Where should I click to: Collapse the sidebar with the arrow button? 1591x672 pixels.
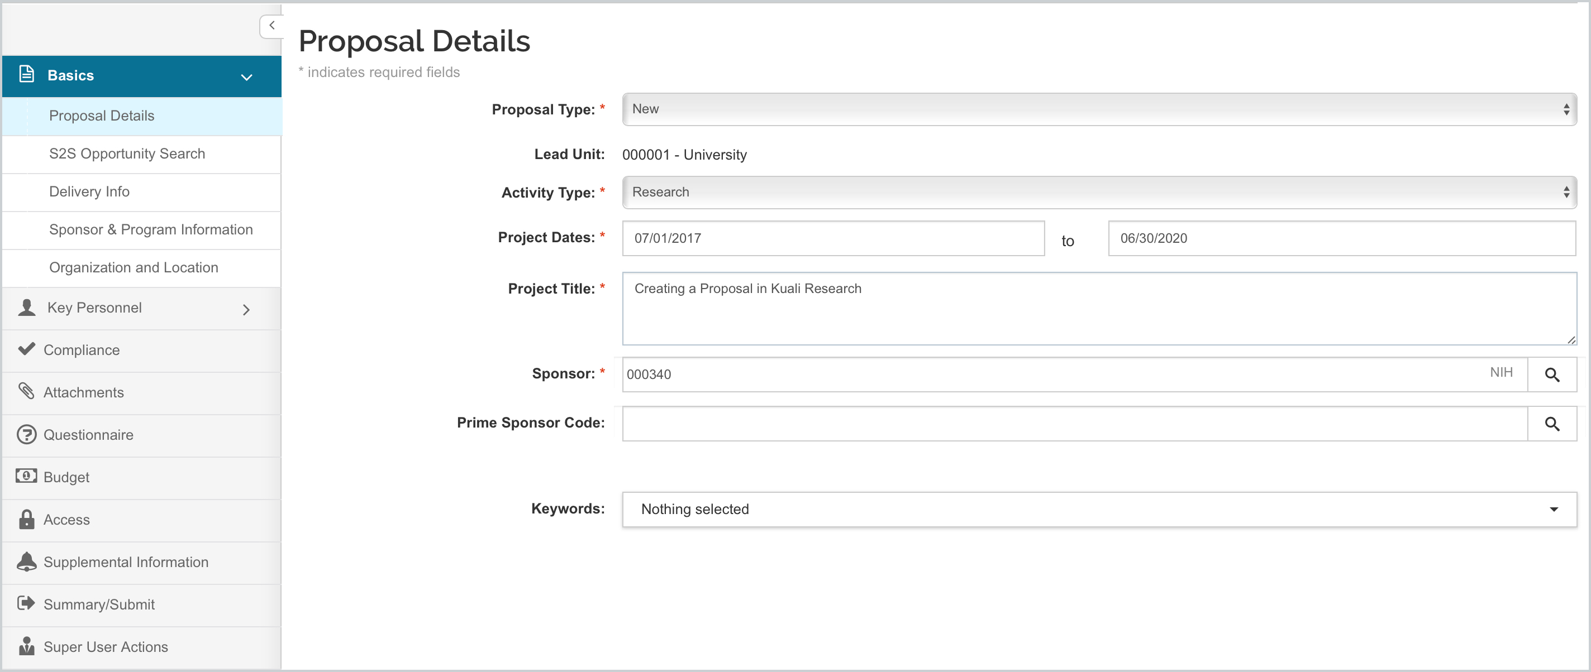pos(271,26)
